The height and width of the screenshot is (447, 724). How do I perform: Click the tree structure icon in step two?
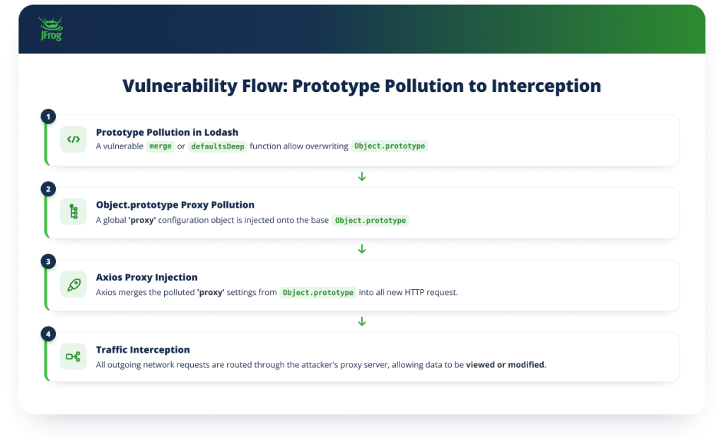tap(74, 211)
